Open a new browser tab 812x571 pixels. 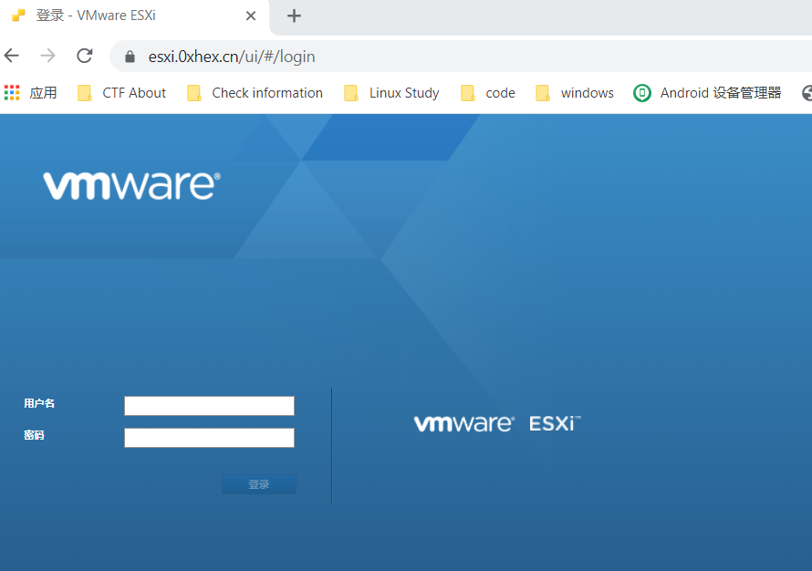pyautogui.click(x=294, y=16)
